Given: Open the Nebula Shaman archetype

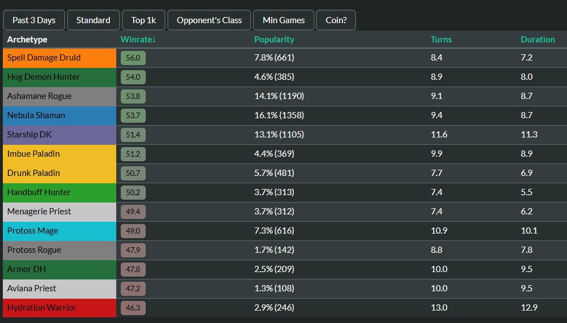Looking at the screenshot, I should 60,115.
